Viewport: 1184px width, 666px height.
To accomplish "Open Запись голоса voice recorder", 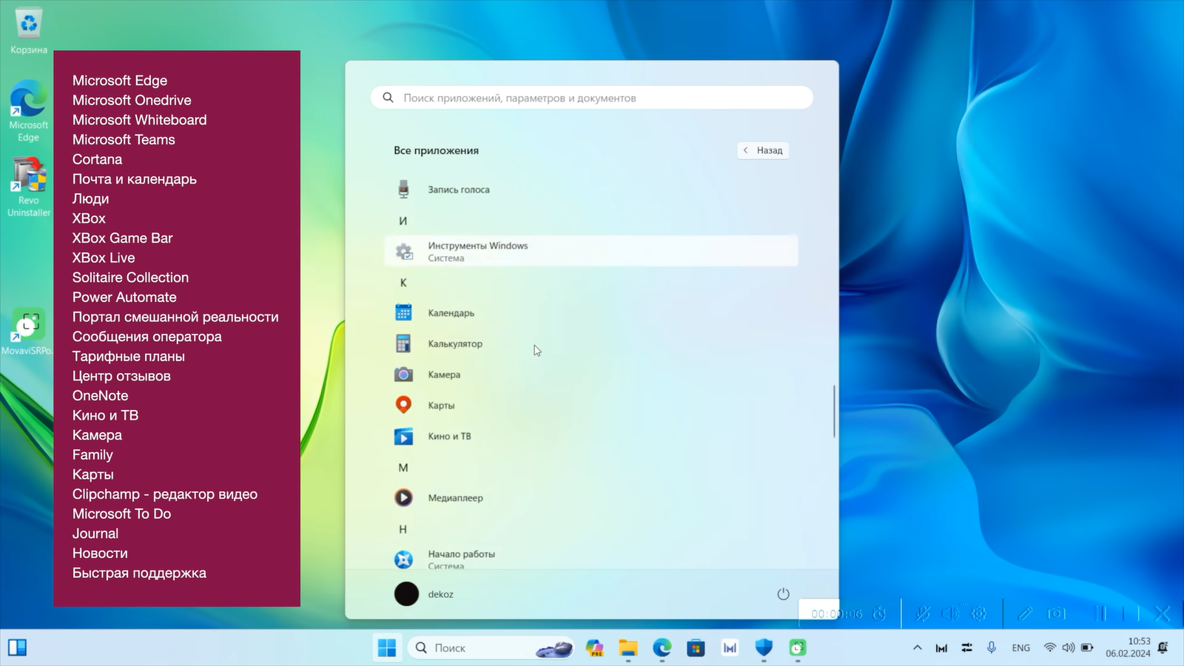I will point(457,189).
